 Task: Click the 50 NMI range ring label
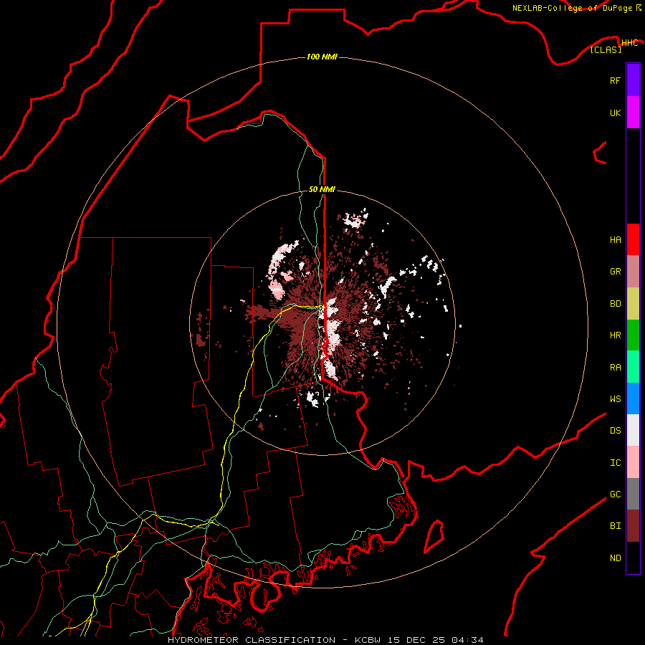[x=322, y=189]
